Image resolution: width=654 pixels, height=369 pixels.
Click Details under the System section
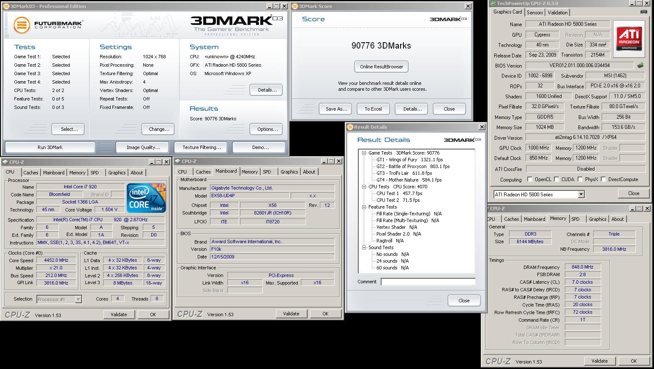tap(266, 90)
